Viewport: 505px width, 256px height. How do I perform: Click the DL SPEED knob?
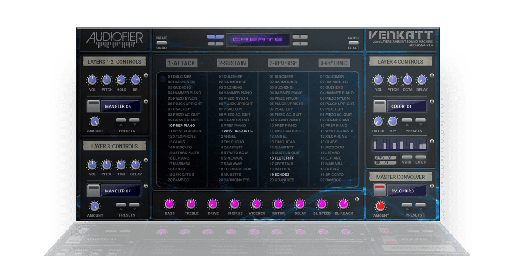(x=322, y=204)
